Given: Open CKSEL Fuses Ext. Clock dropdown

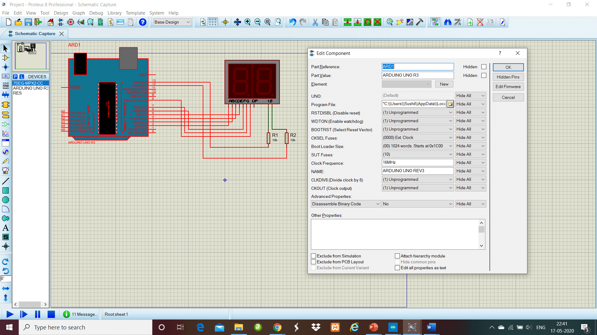Looking at the screenshot, I should click(418, 137).
